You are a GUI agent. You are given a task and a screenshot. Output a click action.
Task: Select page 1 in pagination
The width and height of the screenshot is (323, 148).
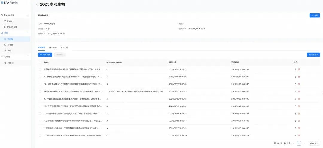point(299,143)
